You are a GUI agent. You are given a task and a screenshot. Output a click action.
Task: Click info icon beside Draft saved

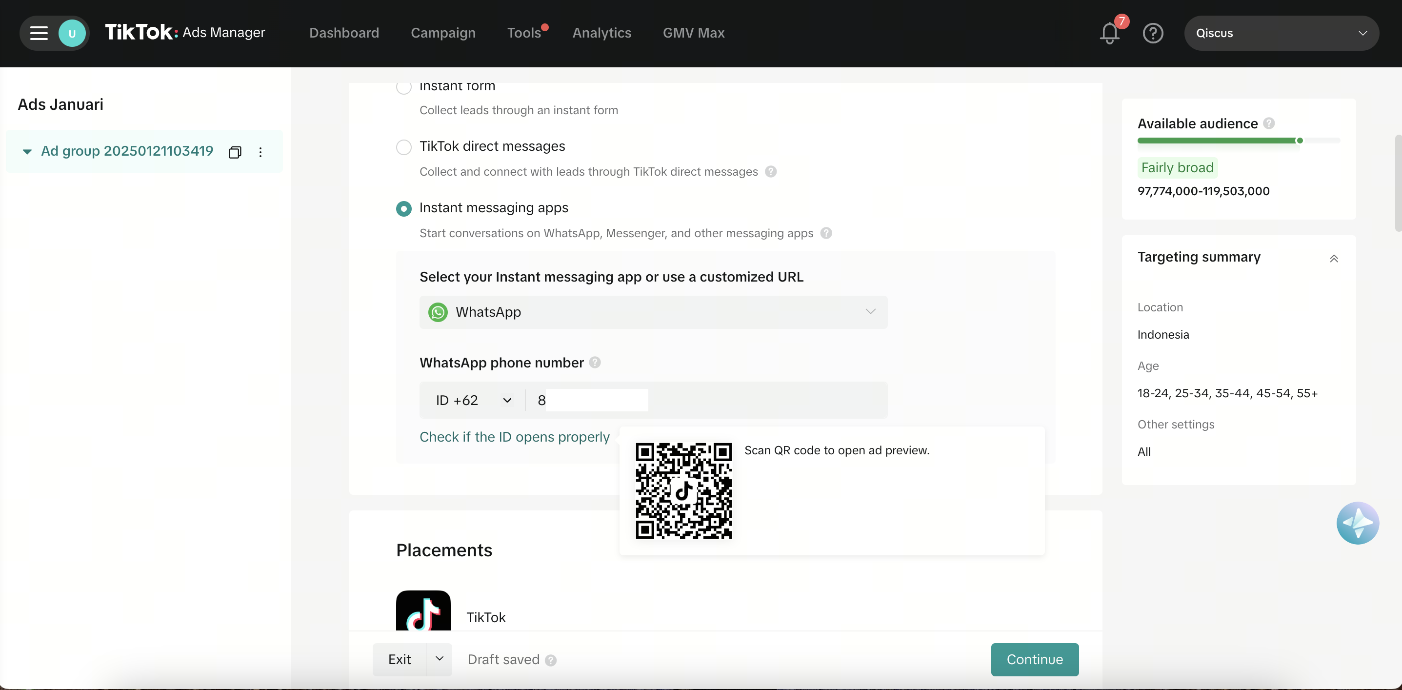click(x=551, y=660)
